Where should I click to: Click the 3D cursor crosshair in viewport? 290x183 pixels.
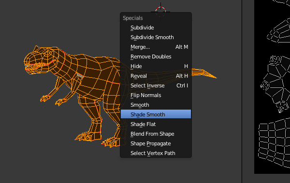click(x=160, y=12)
